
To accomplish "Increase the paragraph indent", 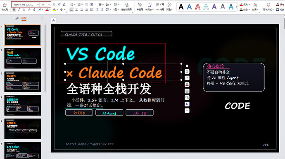I will point(92,5).
